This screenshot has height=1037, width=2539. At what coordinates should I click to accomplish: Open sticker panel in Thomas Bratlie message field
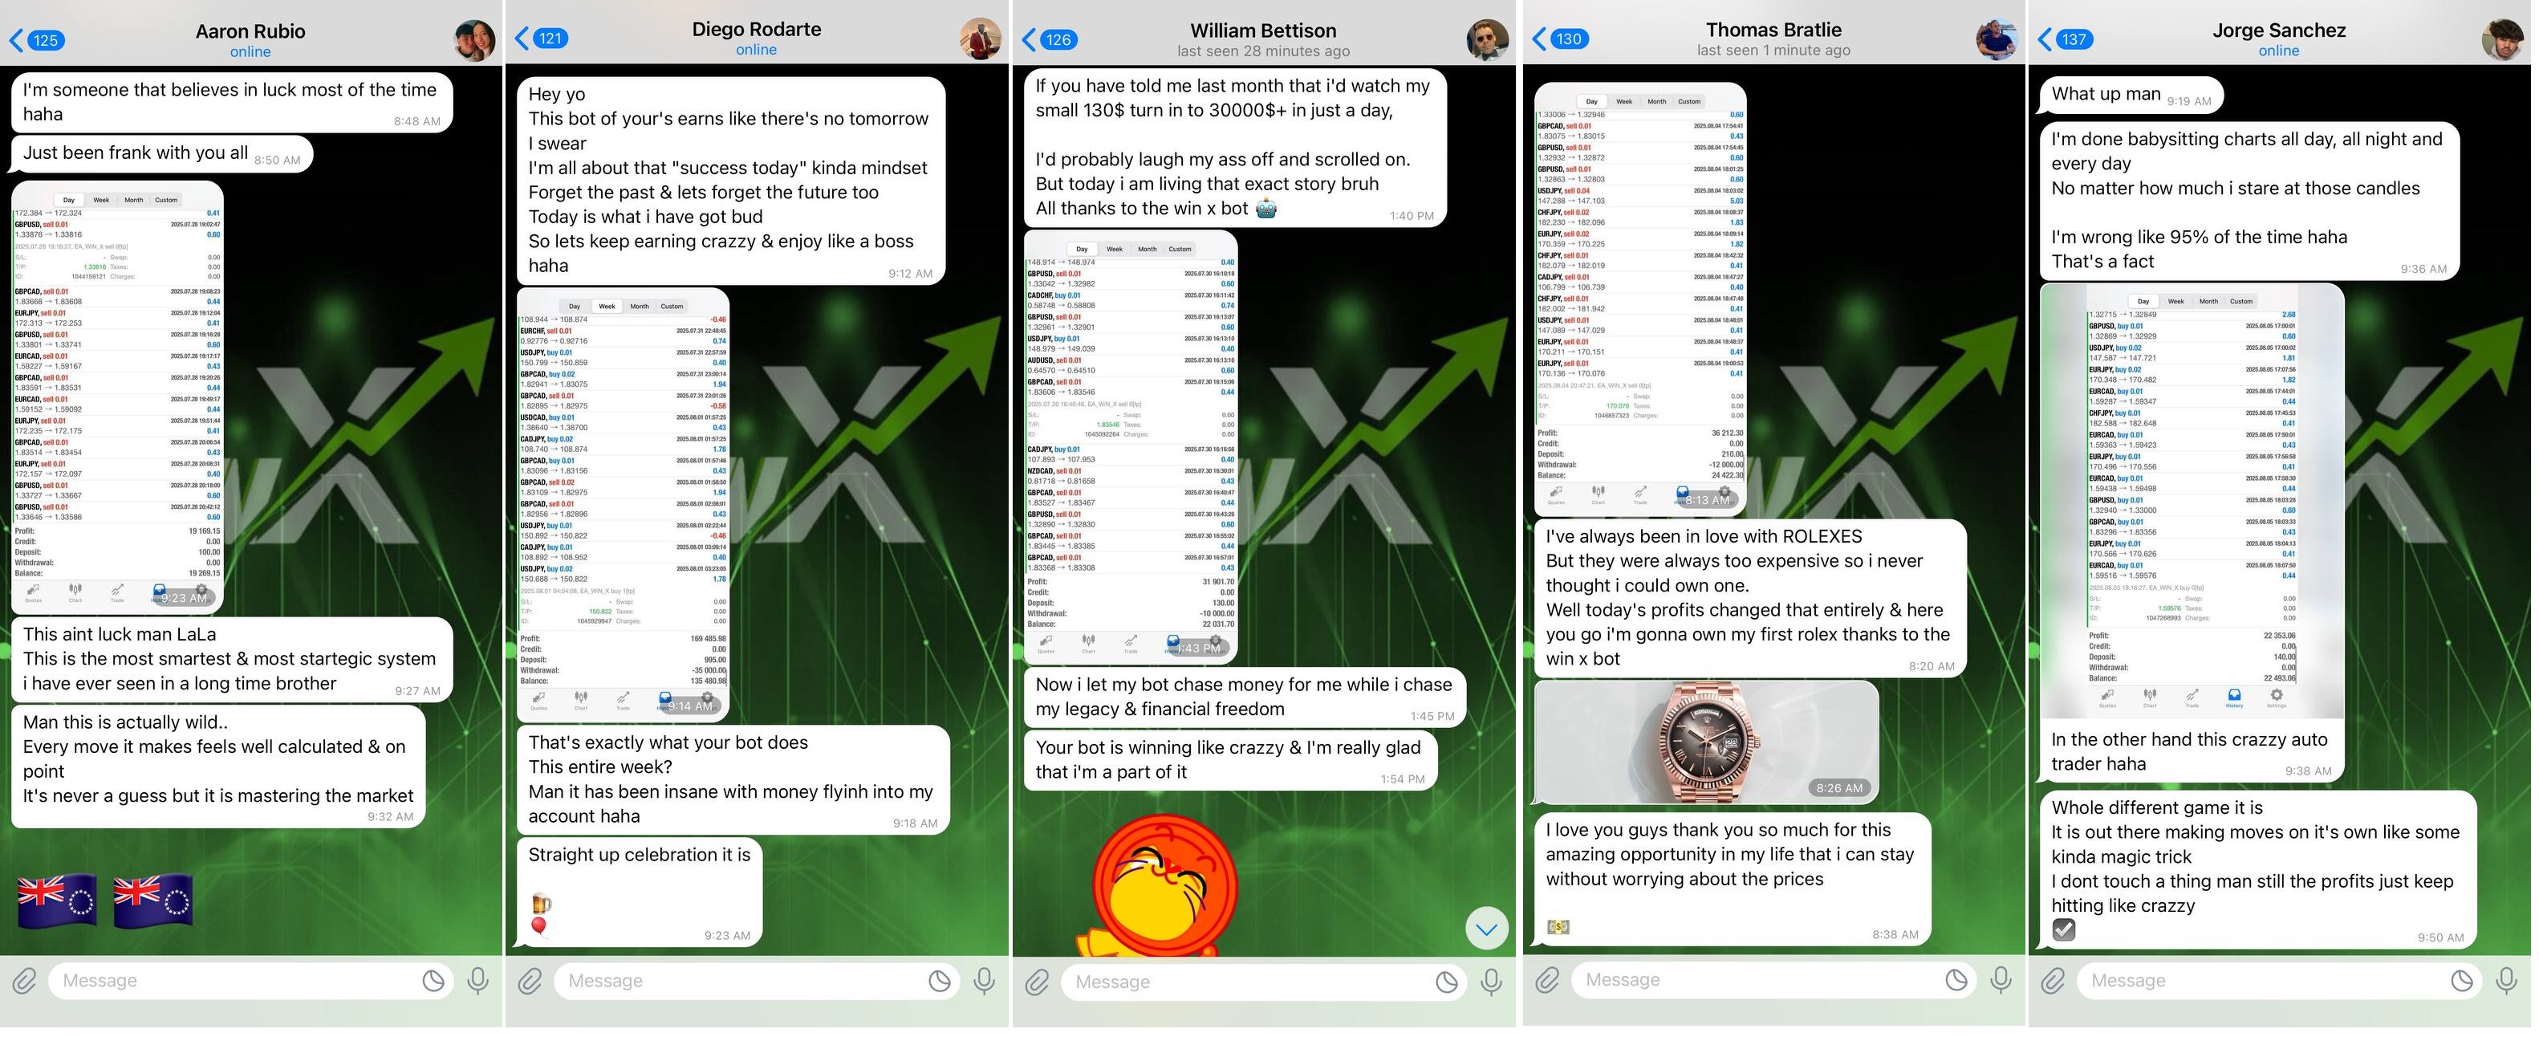click(1956, 981)
